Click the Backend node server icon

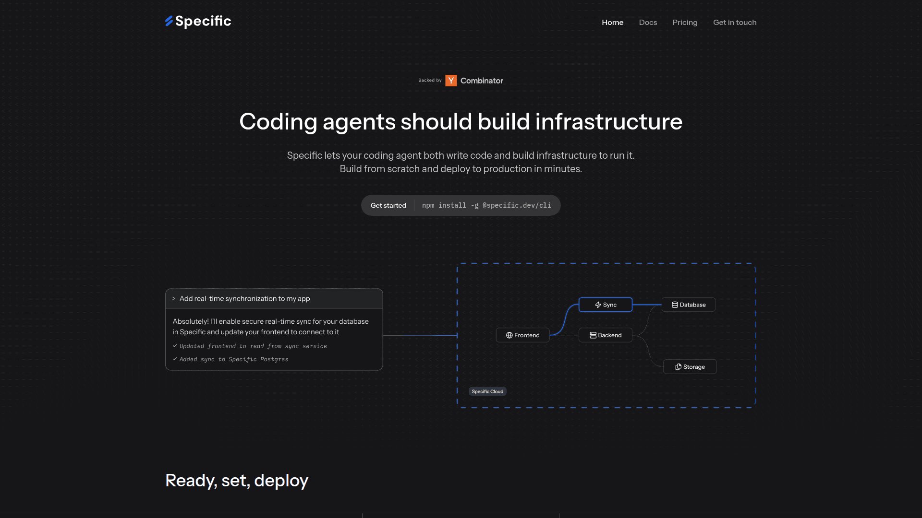(593, 335)
